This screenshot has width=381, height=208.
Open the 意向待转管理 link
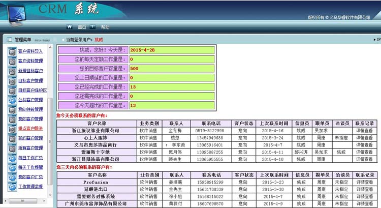(30, 109)
